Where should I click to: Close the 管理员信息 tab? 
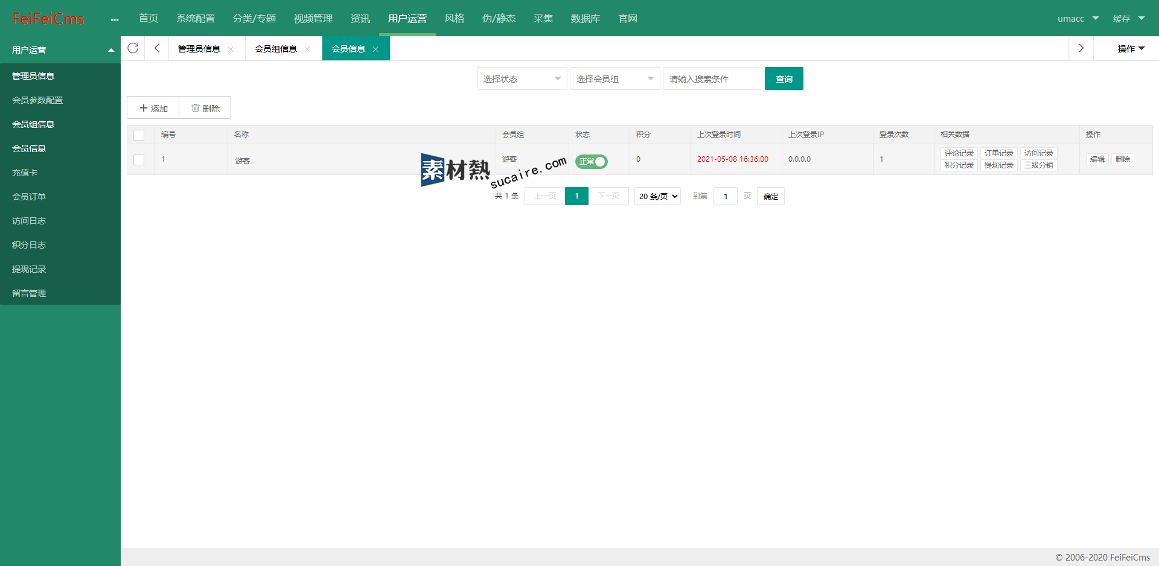click(x=231, y=49)
